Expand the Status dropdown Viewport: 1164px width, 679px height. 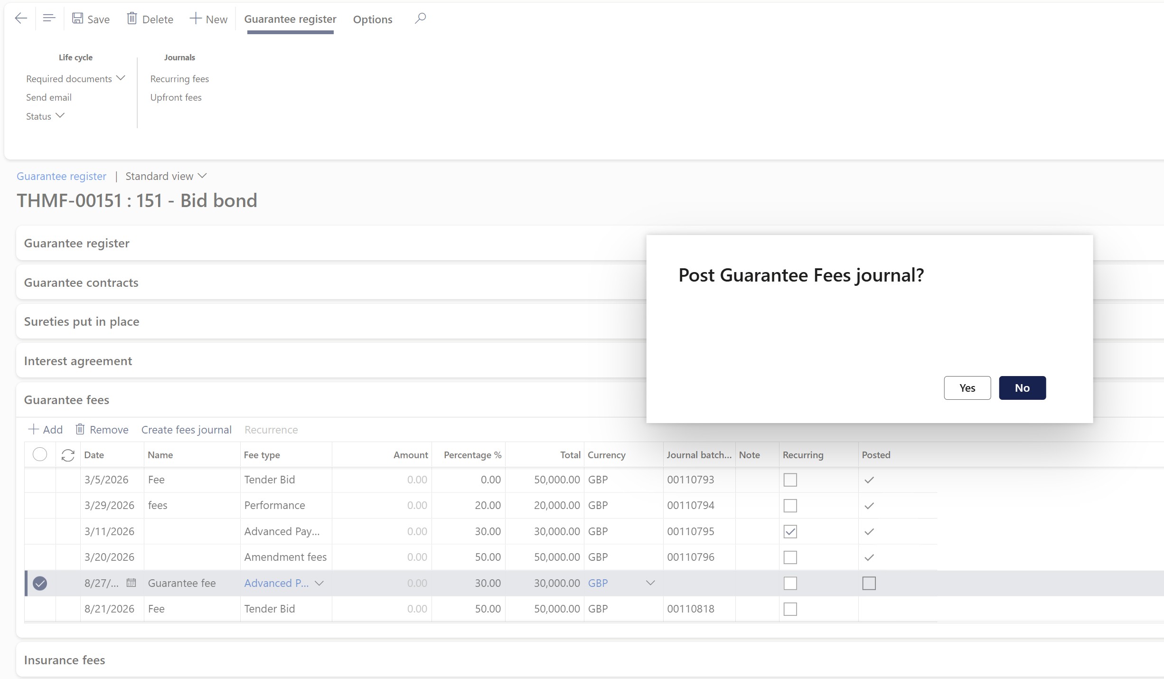(x=45, y=116)
